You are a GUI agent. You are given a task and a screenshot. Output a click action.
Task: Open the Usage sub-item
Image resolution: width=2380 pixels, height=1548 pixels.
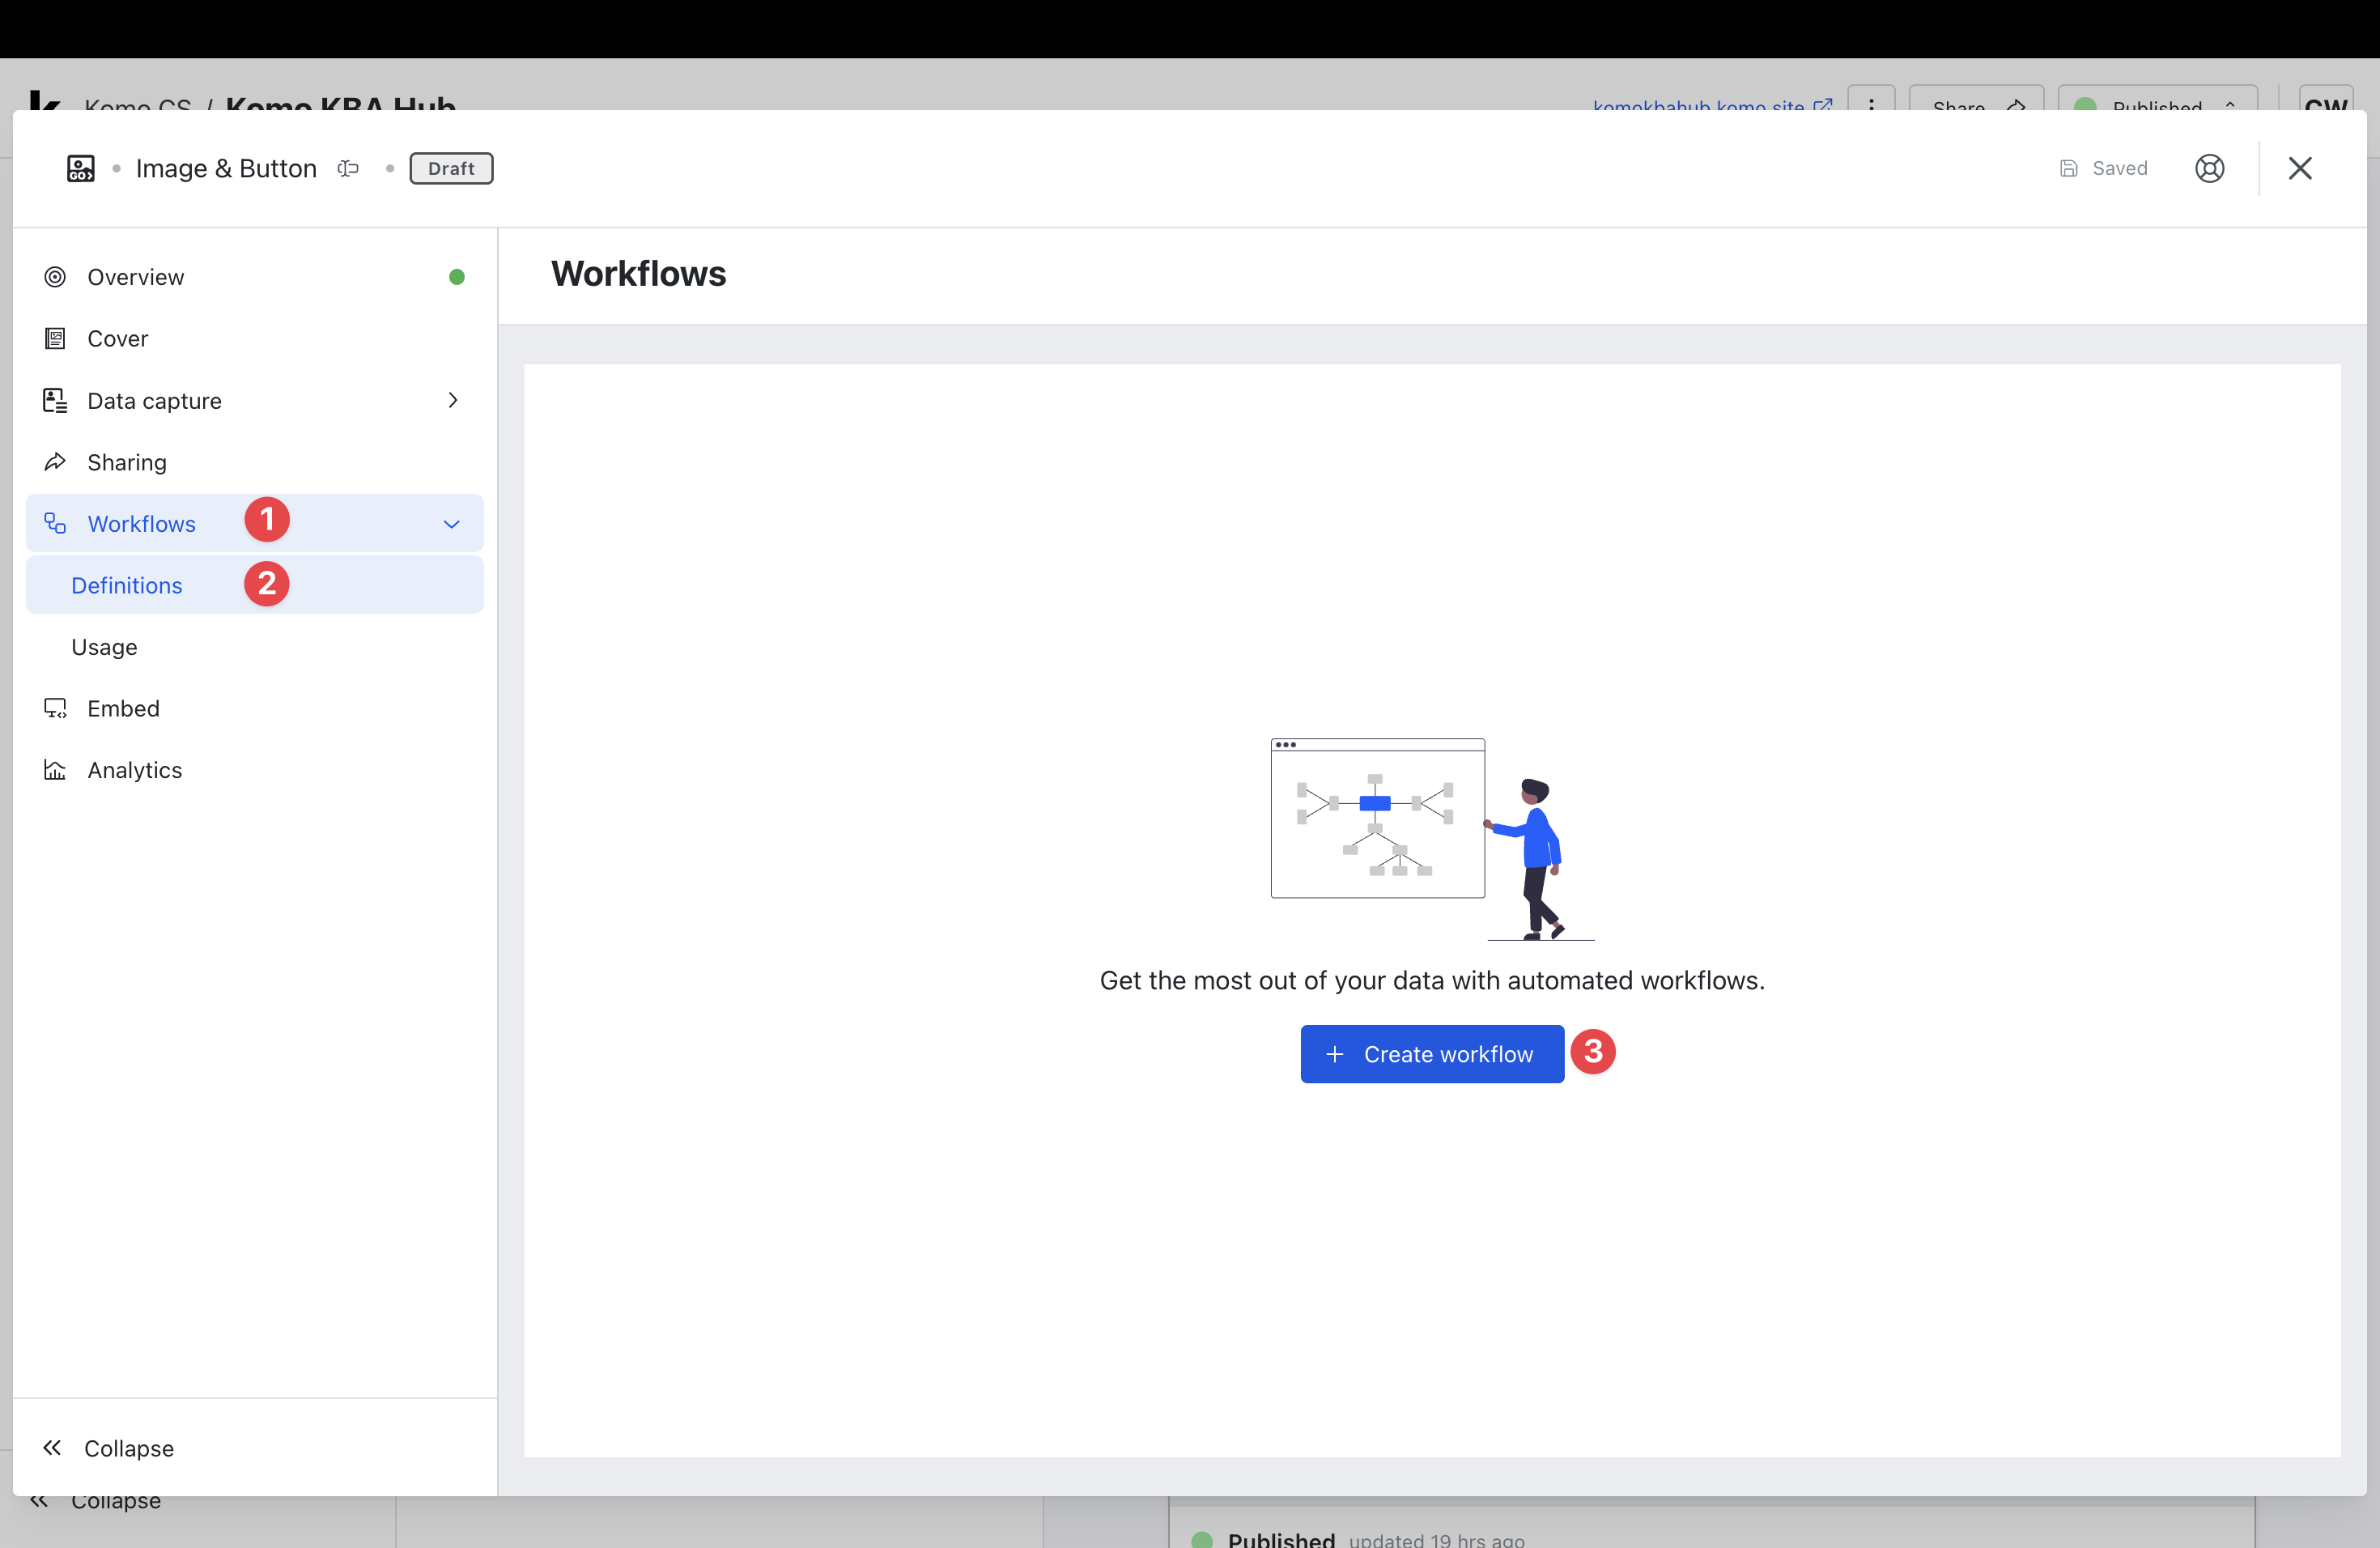tap(104, 647)
